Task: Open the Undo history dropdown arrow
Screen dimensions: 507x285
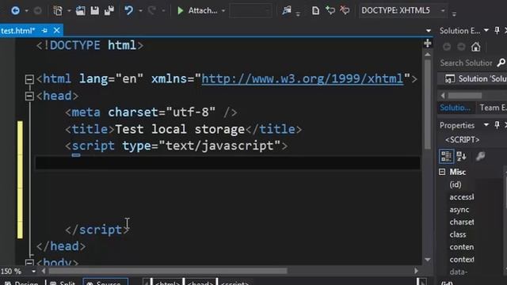Action: point(140,10)
